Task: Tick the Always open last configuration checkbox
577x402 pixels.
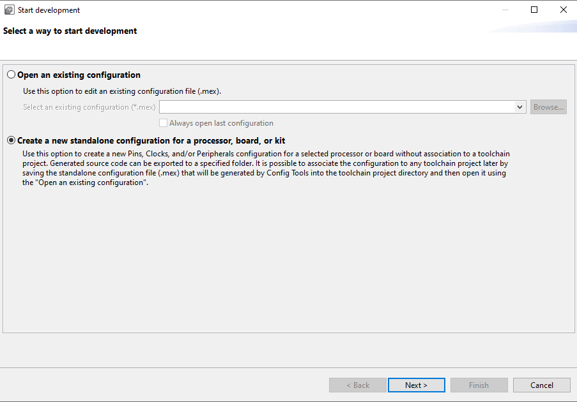Action: 164,123
